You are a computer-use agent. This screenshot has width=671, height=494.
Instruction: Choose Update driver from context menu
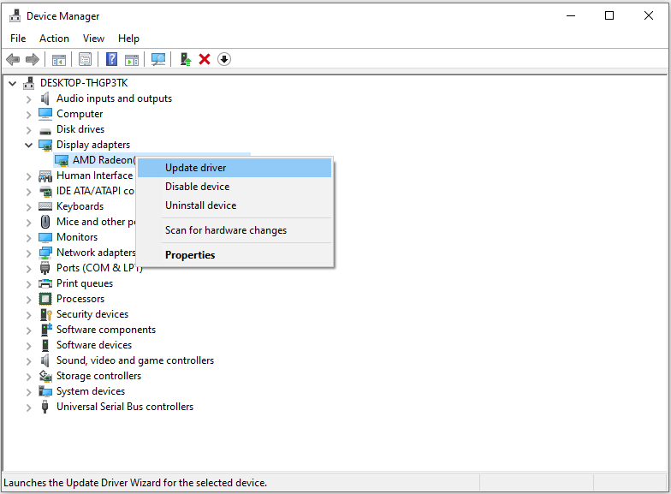tap(235, 168)
